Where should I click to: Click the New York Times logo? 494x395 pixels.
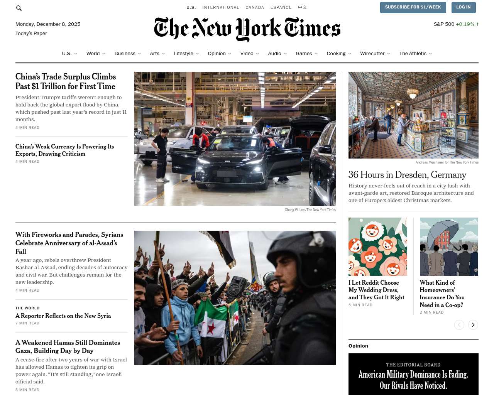[x=247, y=29]
